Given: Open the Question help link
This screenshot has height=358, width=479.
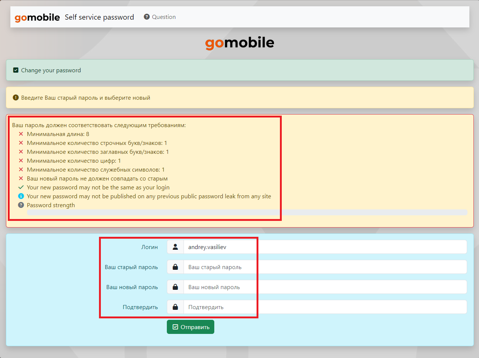Looking at the screenshot, I should (x=160, y=17).
